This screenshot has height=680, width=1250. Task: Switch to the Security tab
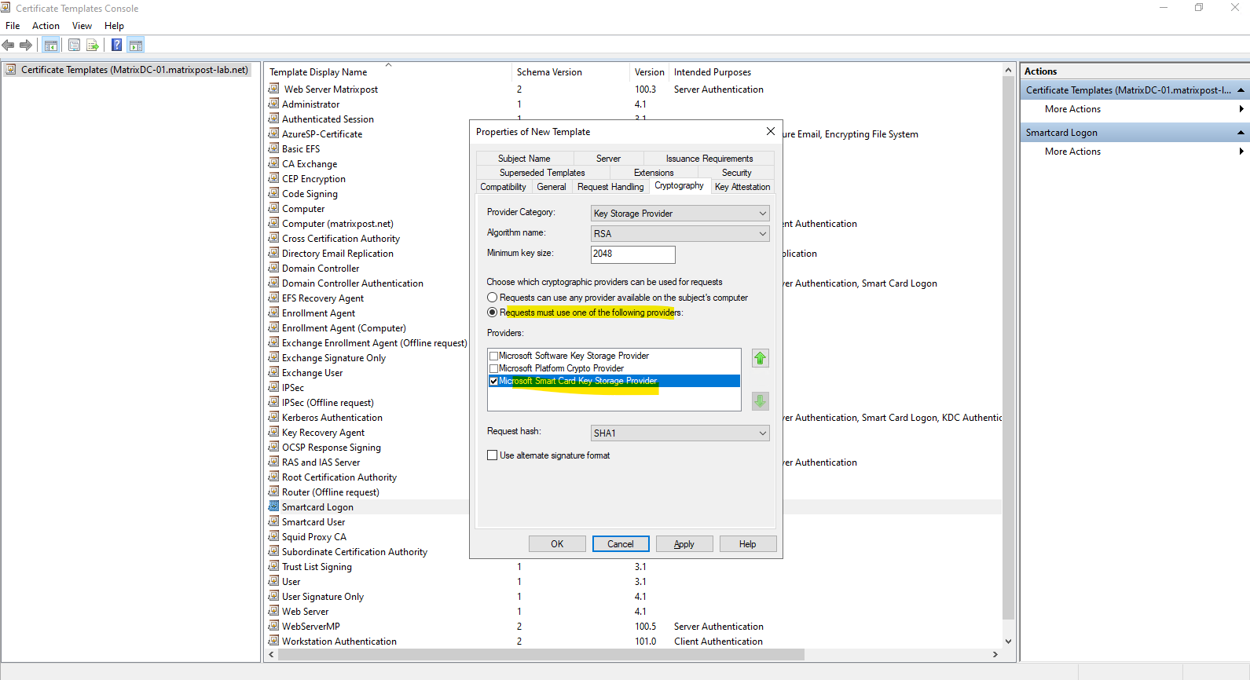737,173
